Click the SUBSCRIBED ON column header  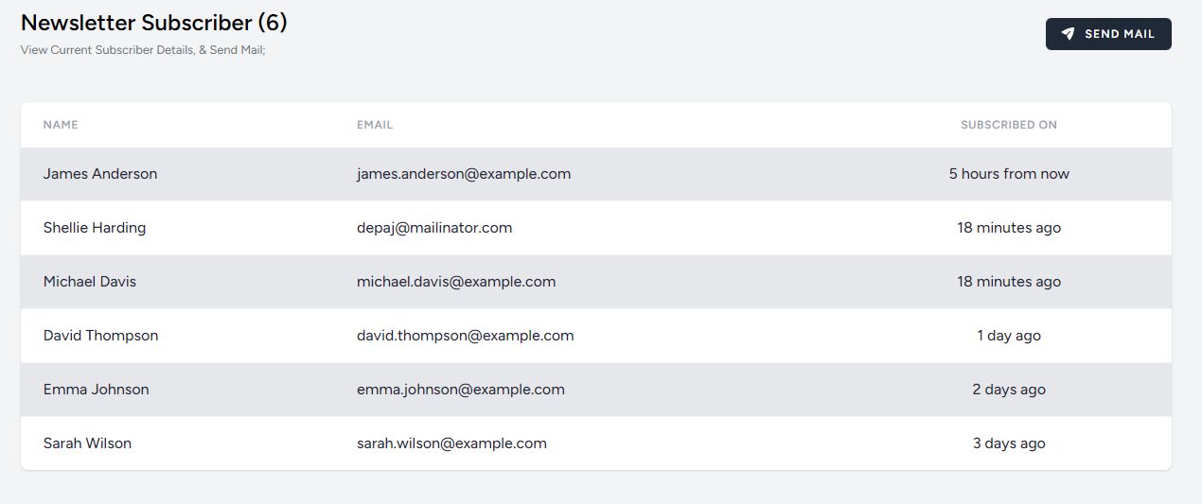1009,125
